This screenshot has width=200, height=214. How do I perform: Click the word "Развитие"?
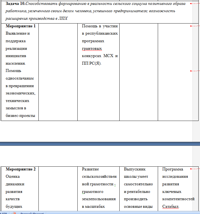click(x=90, y=169)
